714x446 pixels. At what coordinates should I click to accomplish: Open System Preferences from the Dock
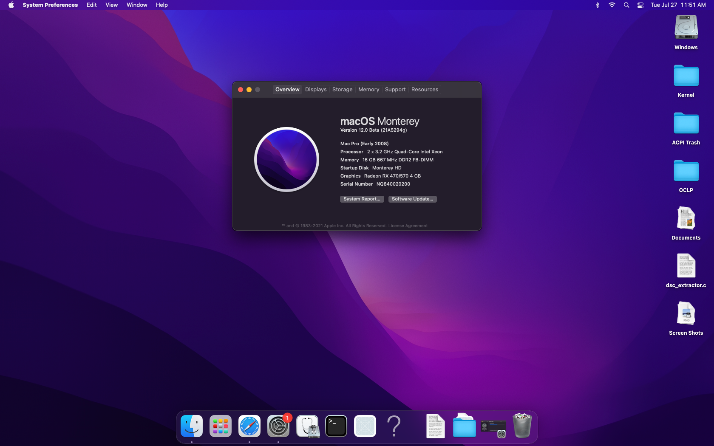click(x=278, y=426)
